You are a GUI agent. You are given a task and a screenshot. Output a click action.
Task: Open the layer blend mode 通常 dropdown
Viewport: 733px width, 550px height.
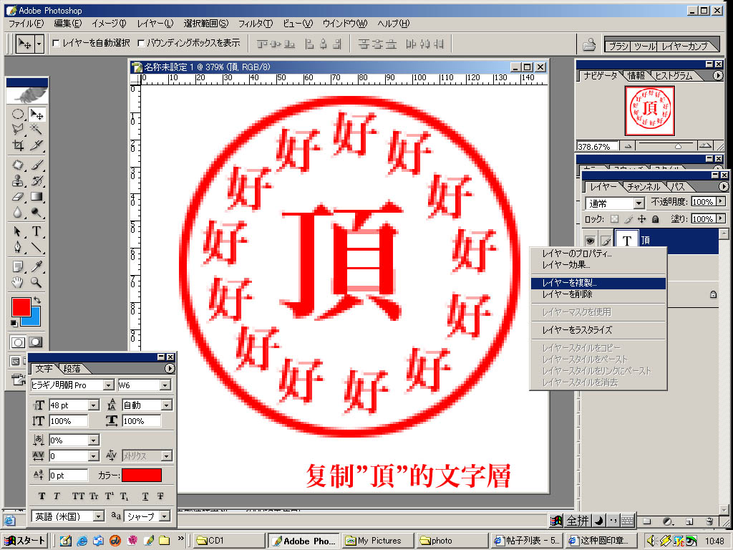(639, 203)
